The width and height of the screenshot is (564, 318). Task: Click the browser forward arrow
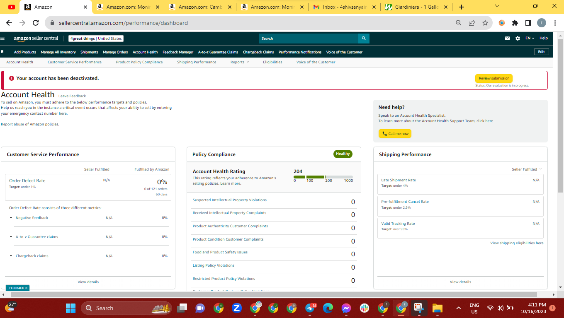click(22, 23)
